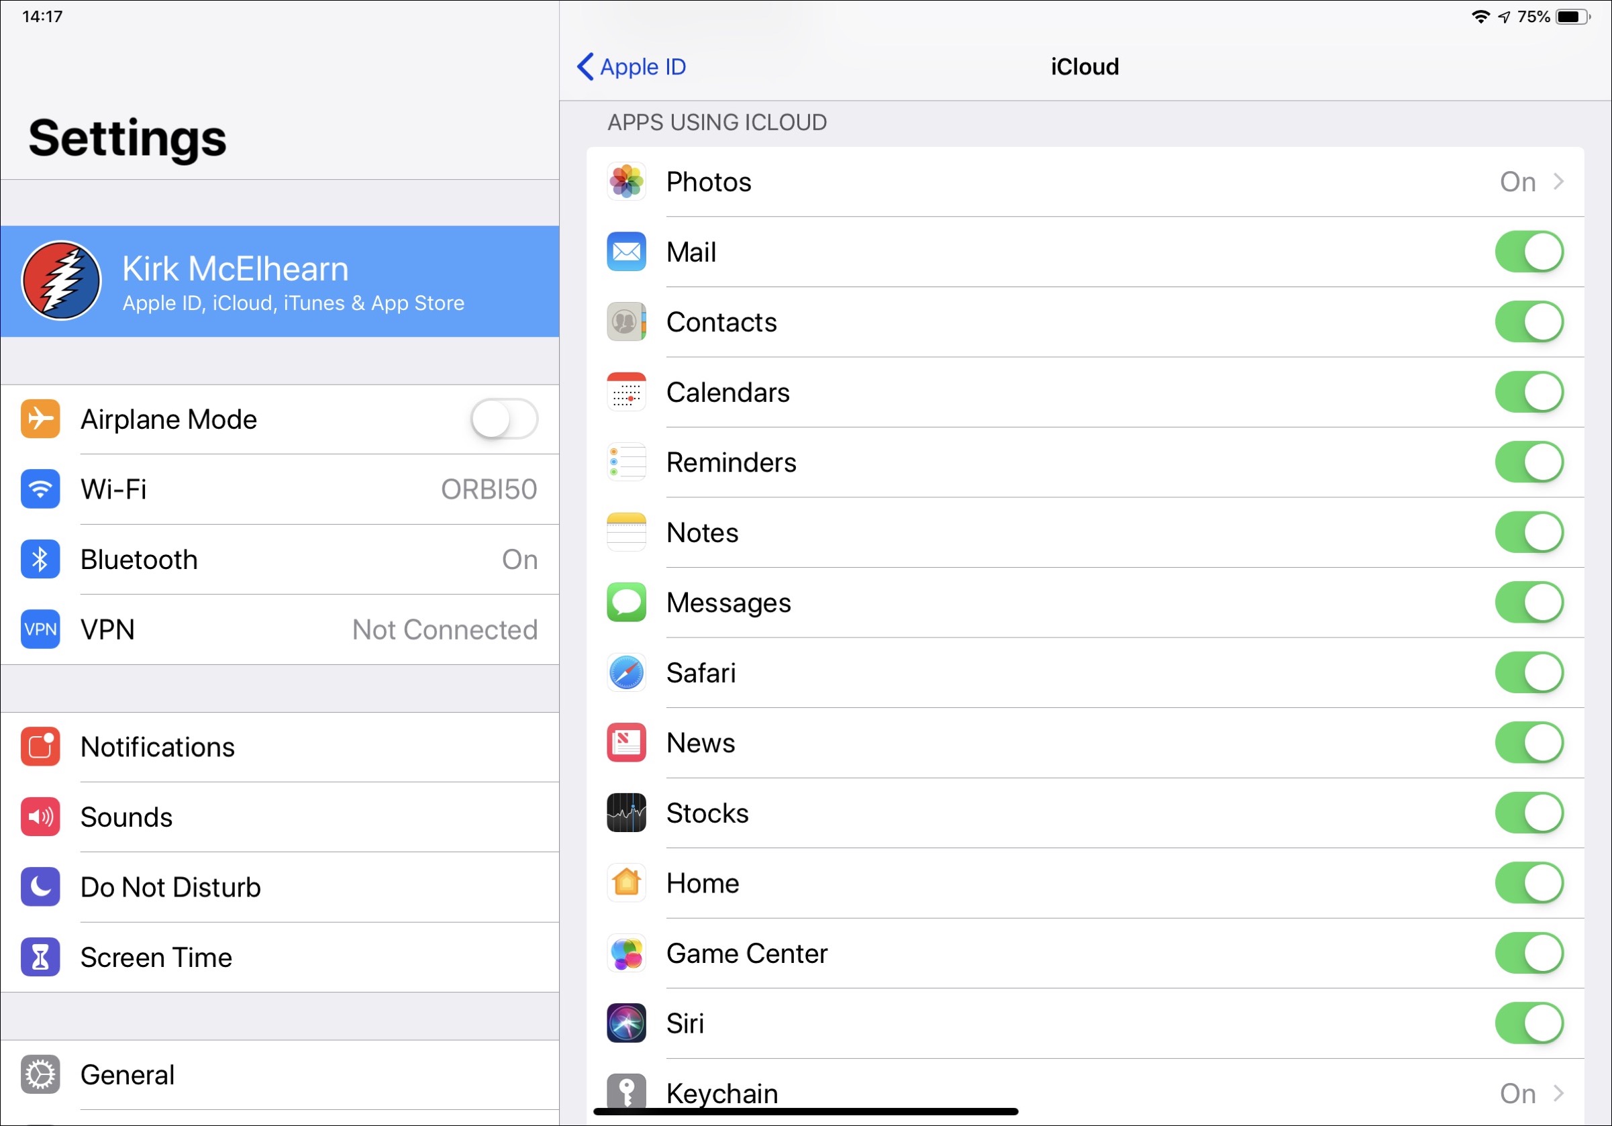
Task: Switch off Siri iCloud toggle
Action: click(1529, 1023)
